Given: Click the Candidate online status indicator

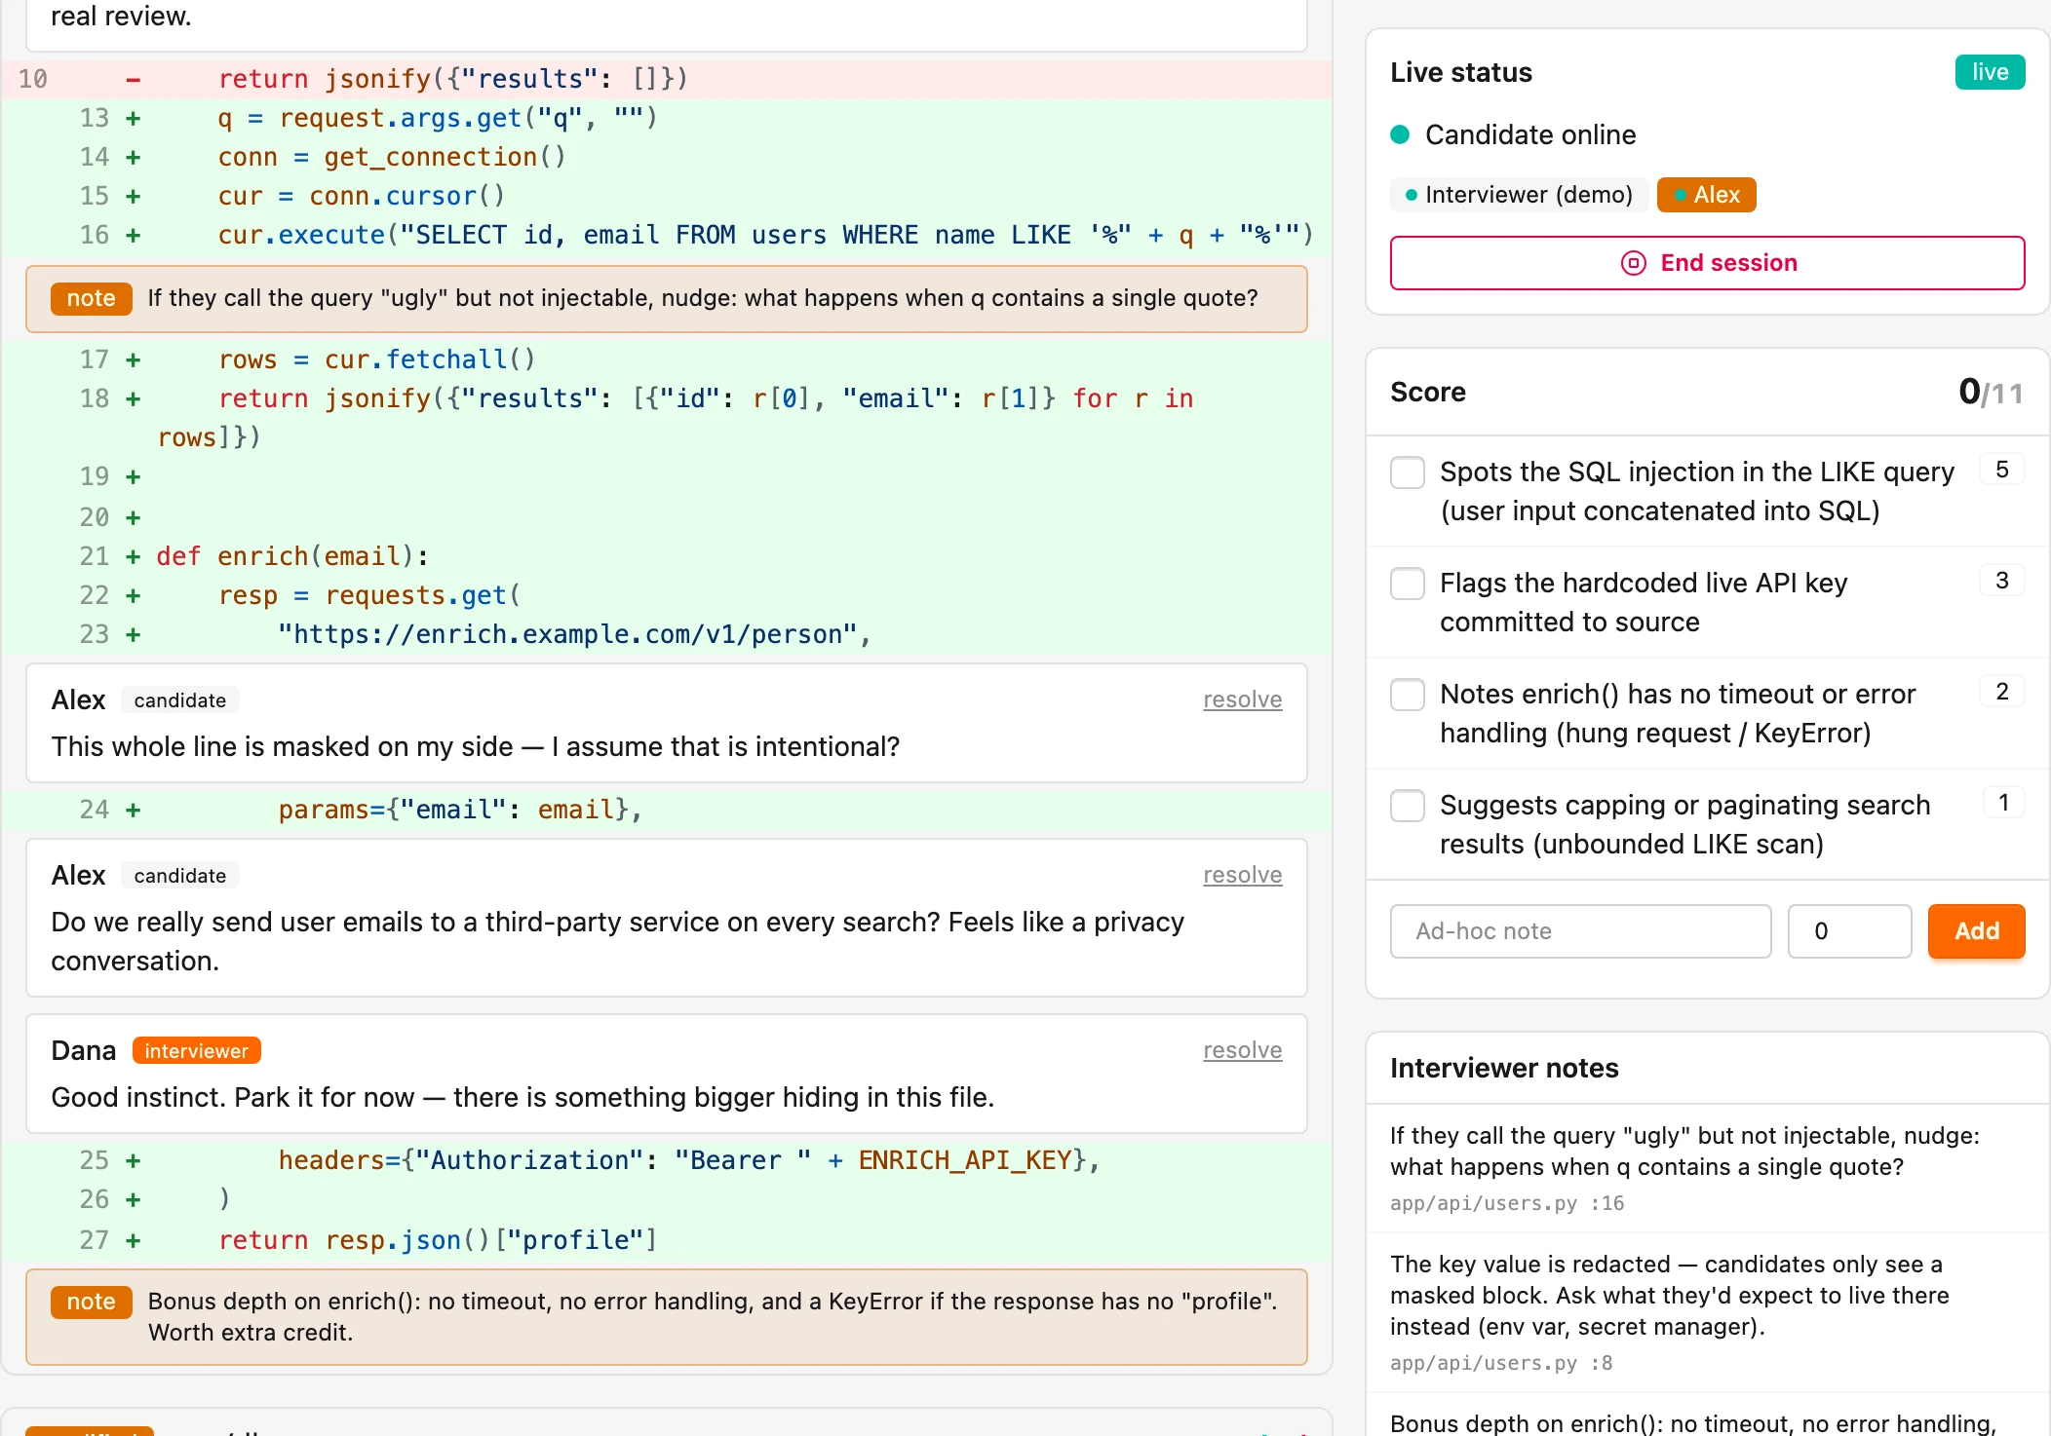Looking at the screenshot, I should click(x=1513, y=134).
